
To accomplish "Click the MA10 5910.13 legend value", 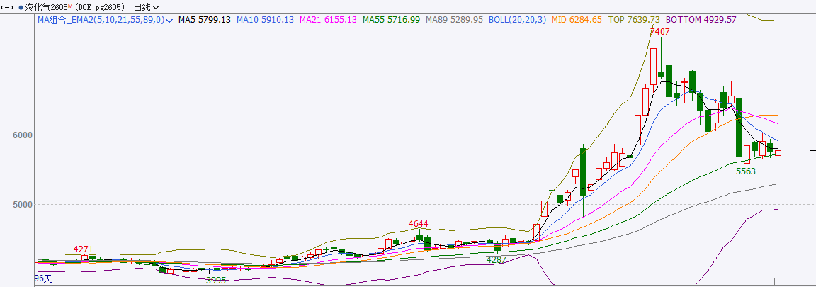I will pos(265,20).
